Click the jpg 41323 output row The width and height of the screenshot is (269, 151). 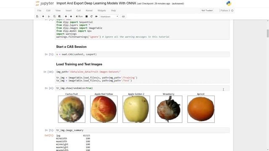click(73, 135)
